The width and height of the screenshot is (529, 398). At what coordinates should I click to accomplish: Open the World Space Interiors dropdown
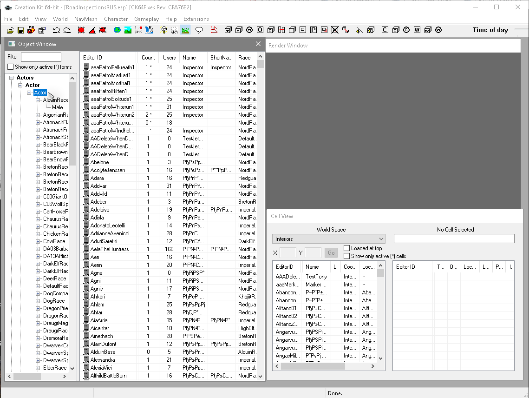(x=328, y=239)
